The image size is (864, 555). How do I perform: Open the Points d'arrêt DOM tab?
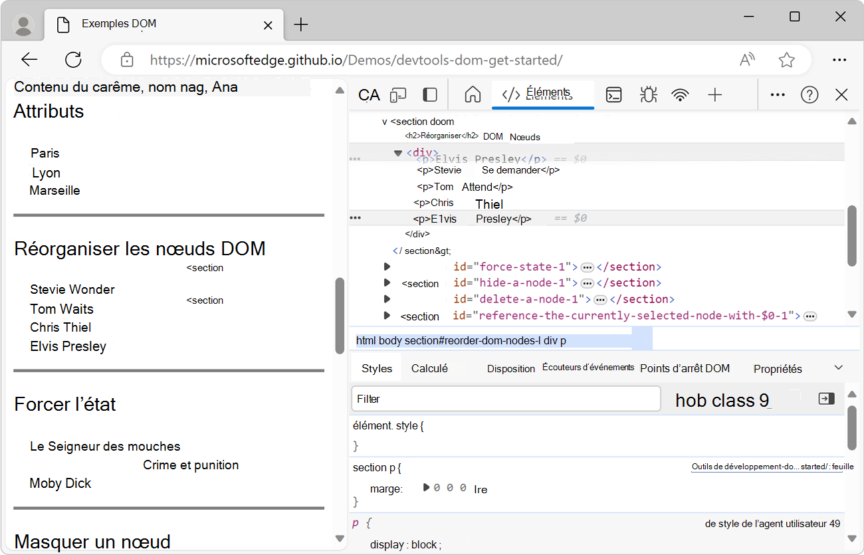click(x=685, y=368)
